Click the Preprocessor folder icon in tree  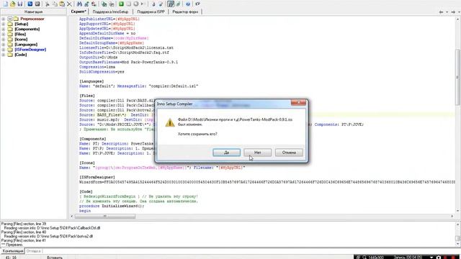(x=16, y=19)
